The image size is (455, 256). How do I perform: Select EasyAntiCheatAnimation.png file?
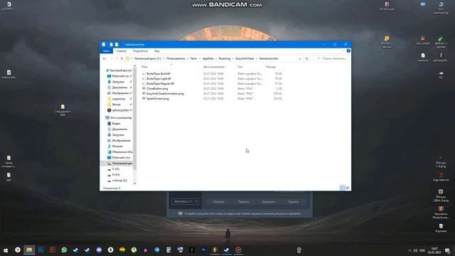coord(165,93)
